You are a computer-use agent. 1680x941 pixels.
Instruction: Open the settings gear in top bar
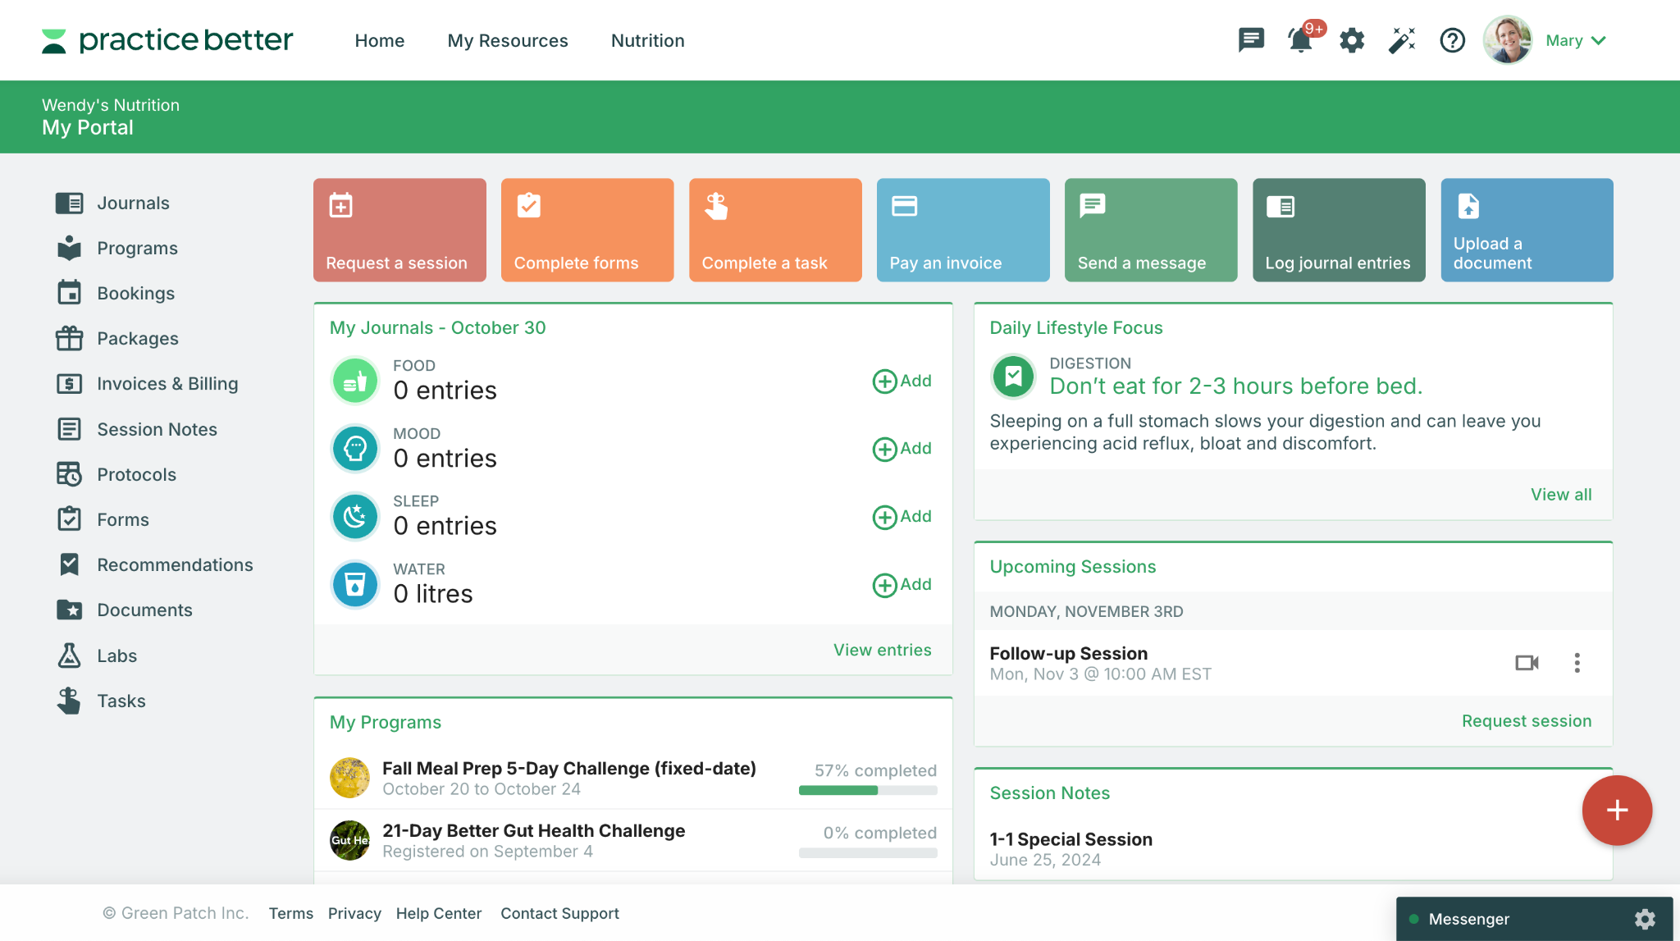(x=1352, y=39)
